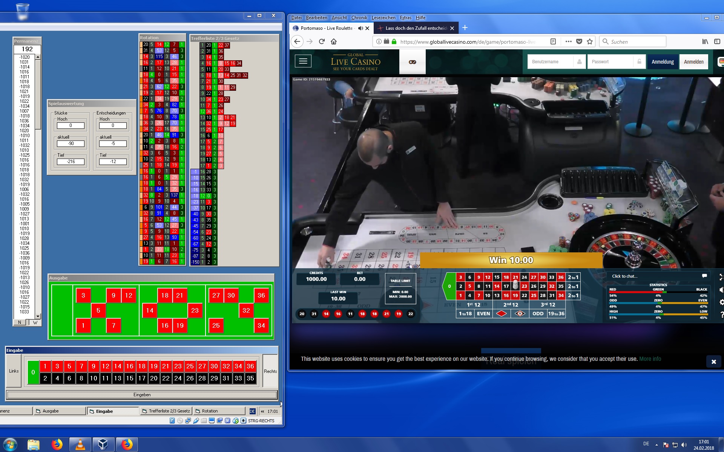Select red number 23 in Eingabe
The height and width of the screenshot is (452, 724).
click(178, 366)
